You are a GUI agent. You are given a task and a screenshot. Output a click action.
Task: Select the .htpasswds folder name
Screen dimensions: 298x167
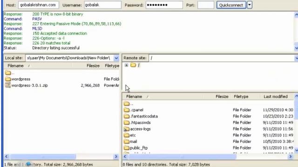[x=141, y=122]
